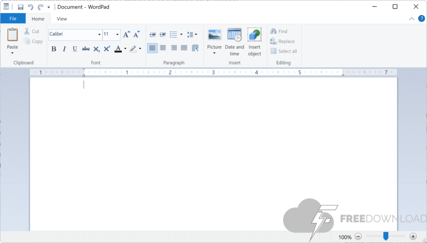Open the line spacing dropdown

point(192,35)
